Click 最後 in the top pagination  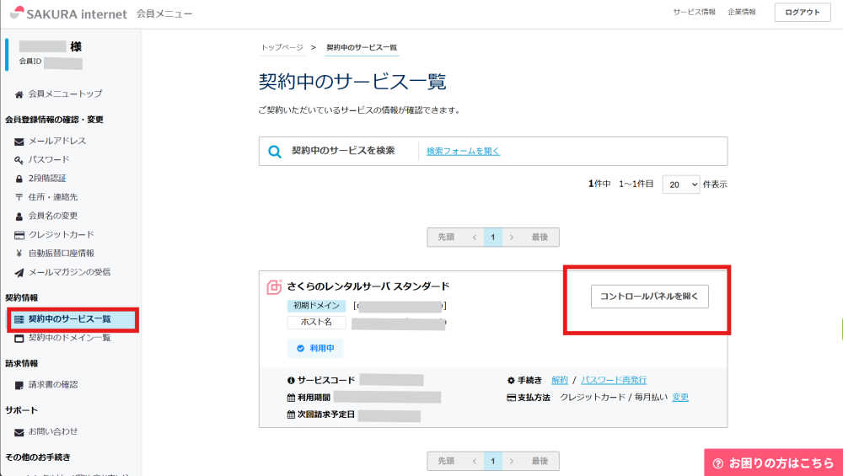540,237
